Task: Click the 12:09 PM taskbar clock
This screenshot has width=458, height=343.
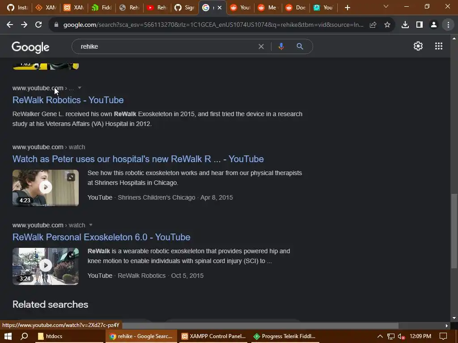Action: tap(420, 336)
